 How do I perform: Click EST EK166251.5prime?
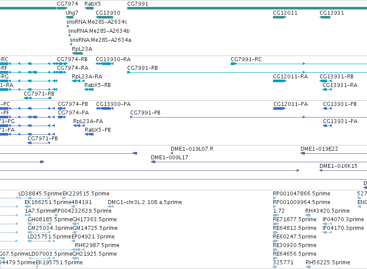pyautogui.click(x=48, y=202)
